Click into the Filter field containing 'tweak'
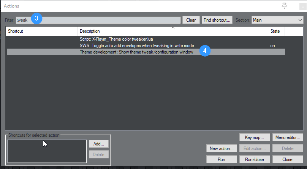This screenshot has height=169, width=307. click(x=98, y=20)
